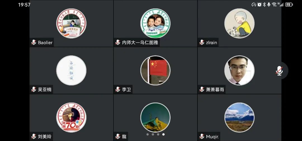The image size is (302, 141).
Task: Tap zlrain's cartoon monk avatar
Action: (239, 23)
